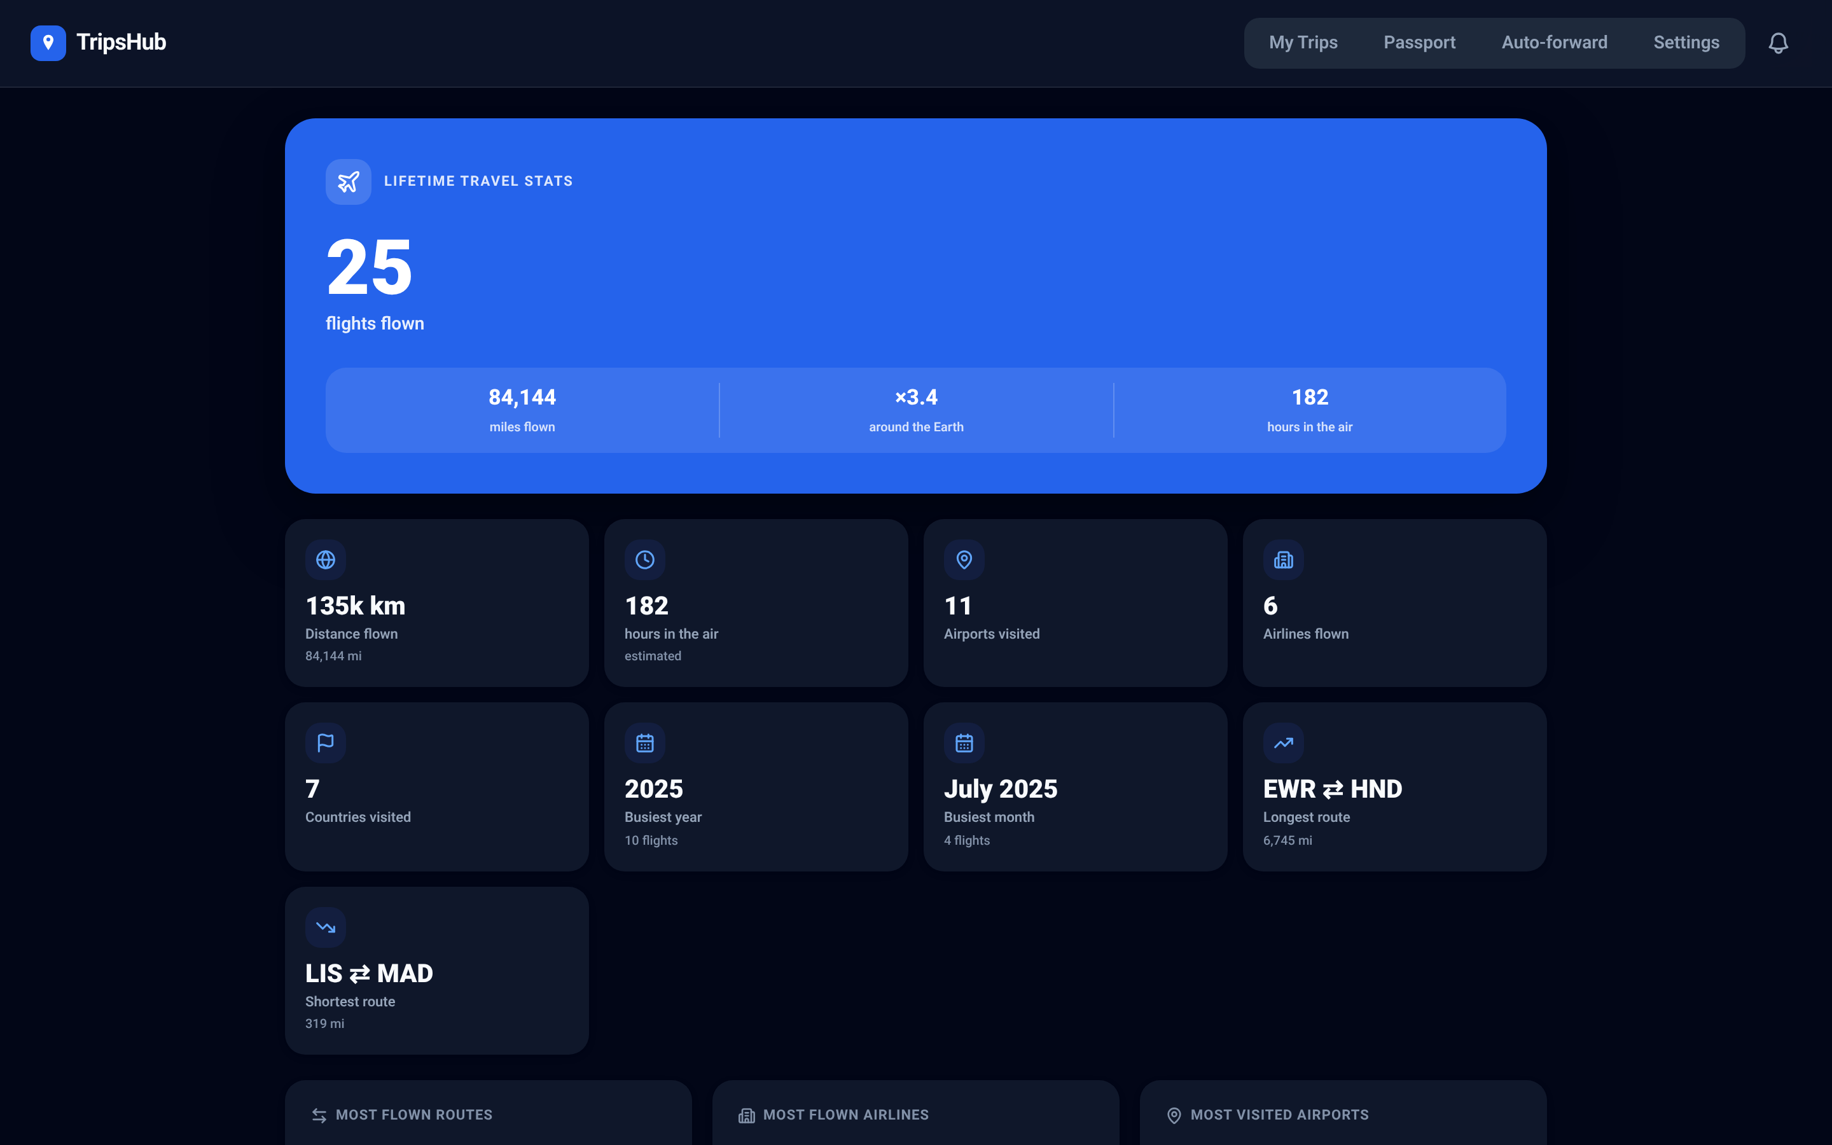Click the estimated label under hours in the air
This screenshot has height=1145, width=1832.
coord(653,656)
